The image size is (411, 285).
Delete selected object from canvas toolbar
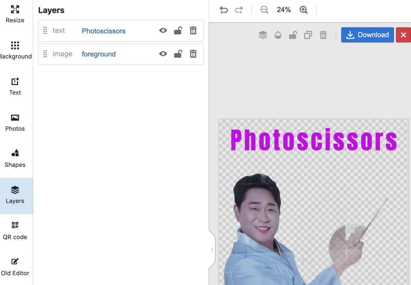click(x=323, y=35)
